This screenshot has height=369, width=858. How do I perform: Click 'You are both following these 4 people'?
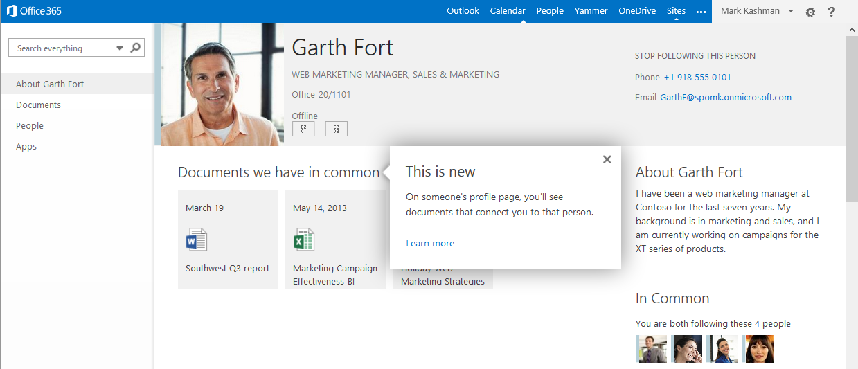713,323
